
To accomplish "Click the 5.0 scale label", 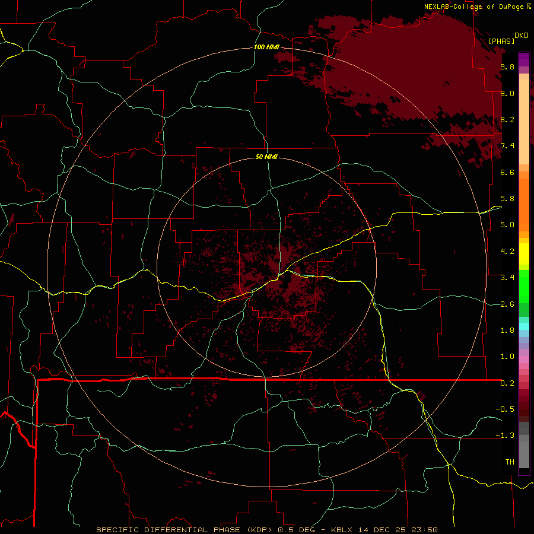I will tap(507, 225).
